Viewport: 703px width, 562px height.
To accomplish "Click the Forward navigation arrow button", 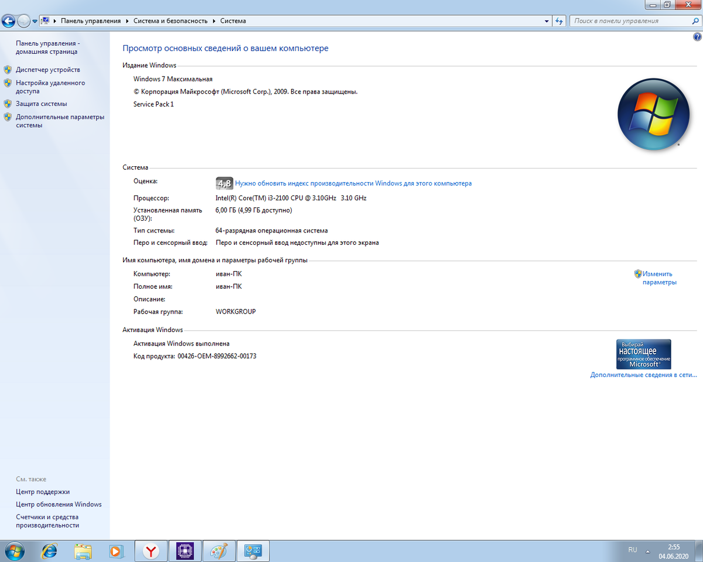I will pos(24,21).
